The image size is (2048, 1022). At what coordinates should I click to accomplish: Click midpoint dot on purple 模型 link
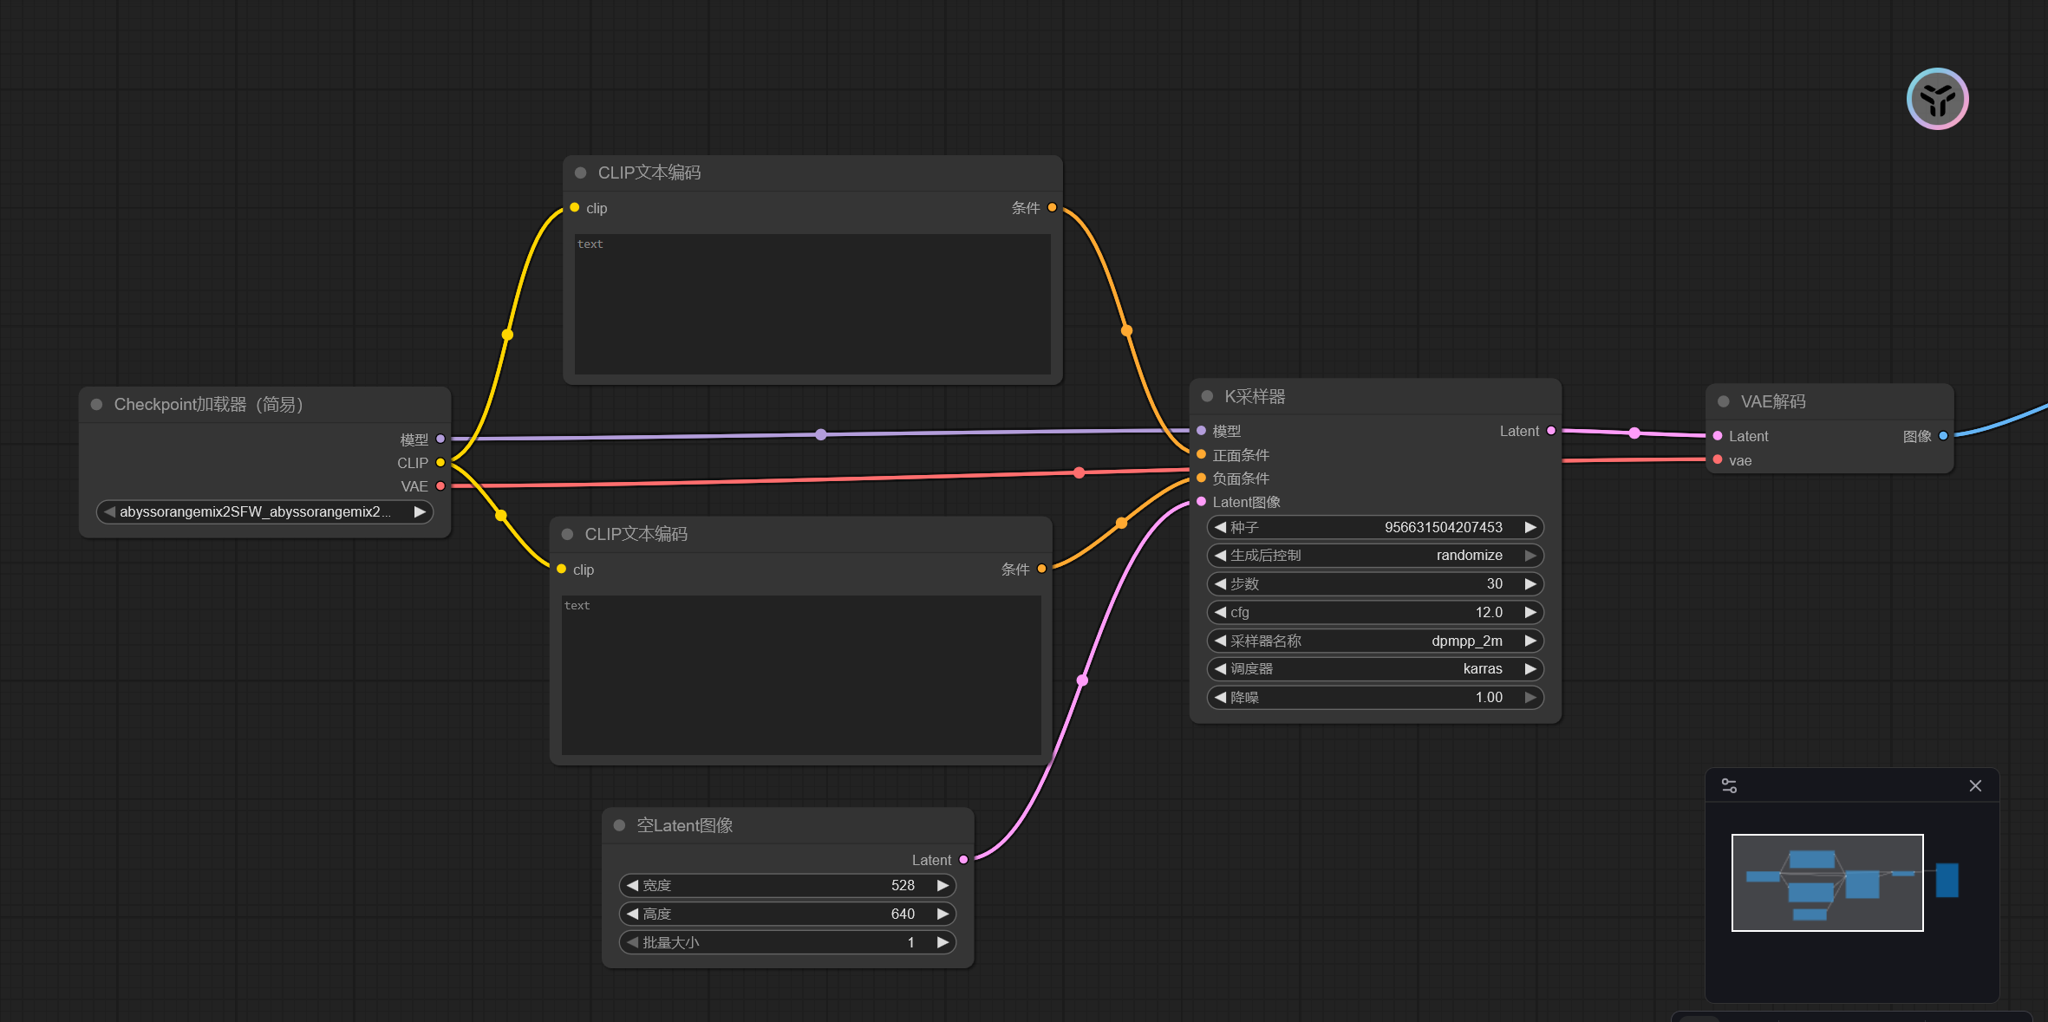pyautogui.click(x=820, y=434)
